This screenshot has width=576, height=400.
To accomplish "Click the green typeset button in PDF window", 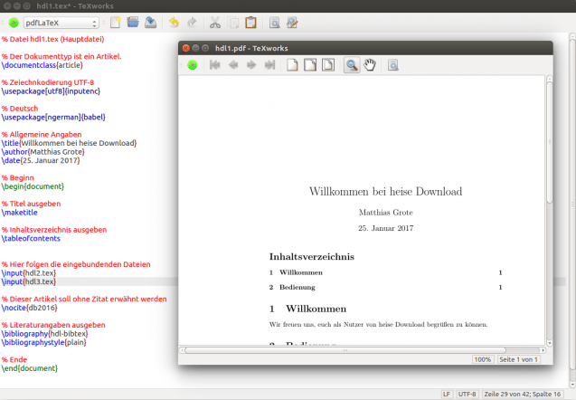I will pyautogui.click(x=192, y=65).
